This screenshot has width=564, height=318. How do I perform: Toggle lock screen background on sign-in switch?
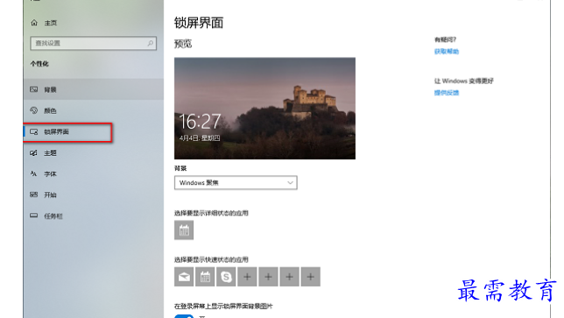click(x=184, y=316)
